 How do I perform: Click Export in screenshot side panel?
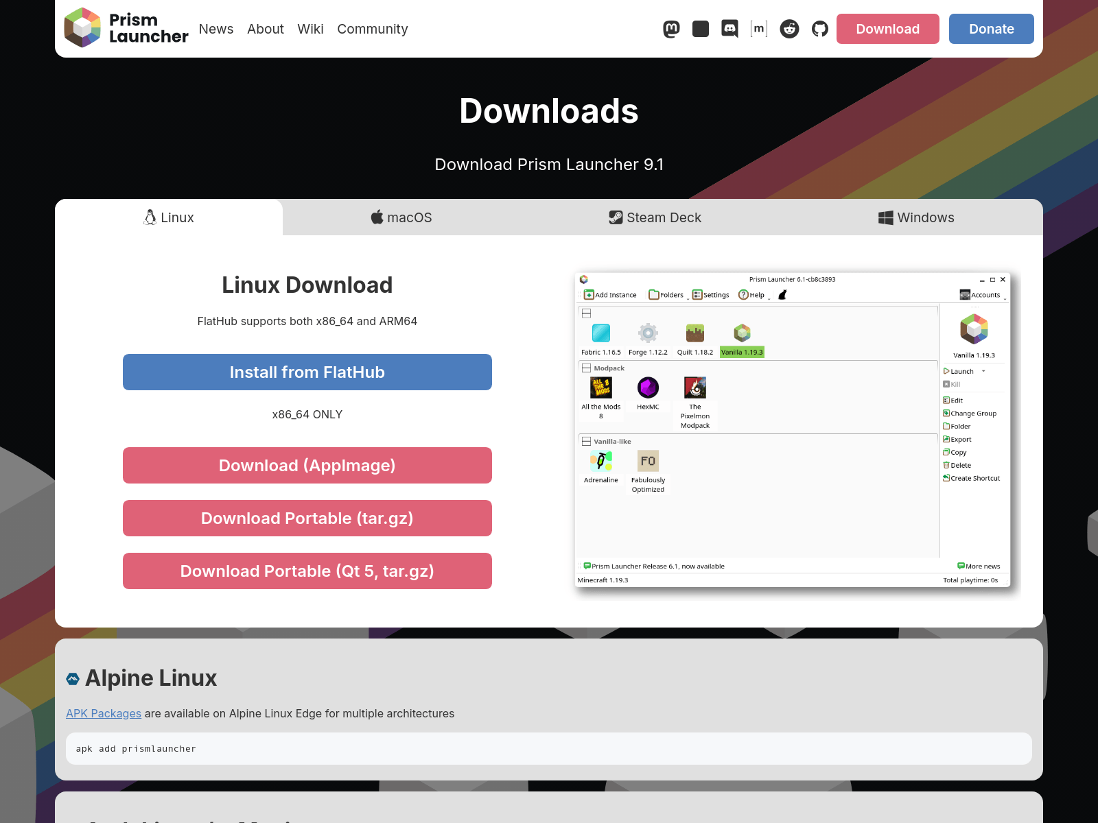(x=957, y=440)
